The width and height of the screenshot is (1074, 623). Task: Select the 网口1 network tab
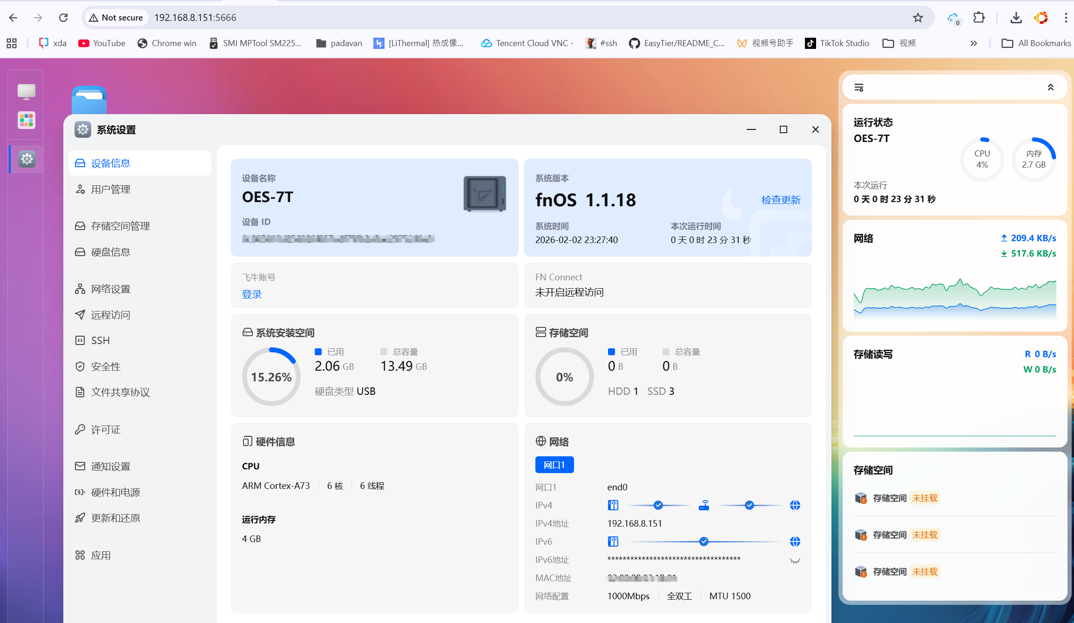click(x=554, y=465)
